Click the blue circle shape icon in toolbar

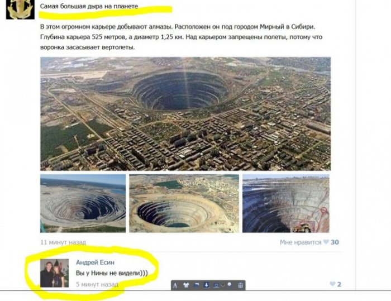point(217,285)
